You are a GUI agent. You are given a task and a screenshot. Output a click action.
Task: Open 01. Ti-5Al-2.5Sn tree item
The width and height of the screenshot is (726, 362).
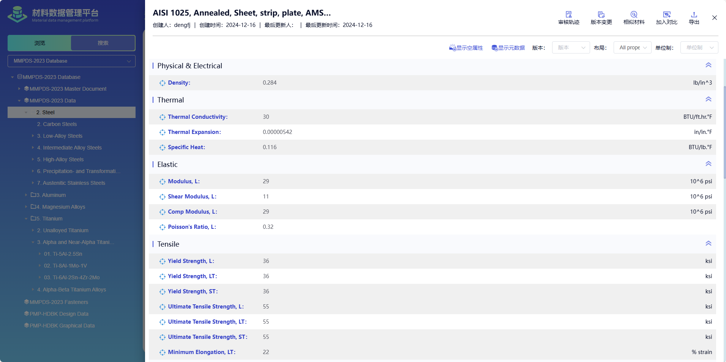click(63, 254)
